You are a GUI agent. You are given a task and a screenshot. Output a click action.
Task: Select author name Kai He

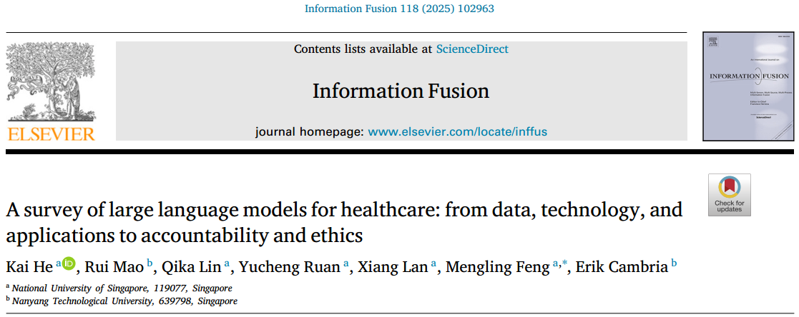pyautogui.click(x=29, y=266)
